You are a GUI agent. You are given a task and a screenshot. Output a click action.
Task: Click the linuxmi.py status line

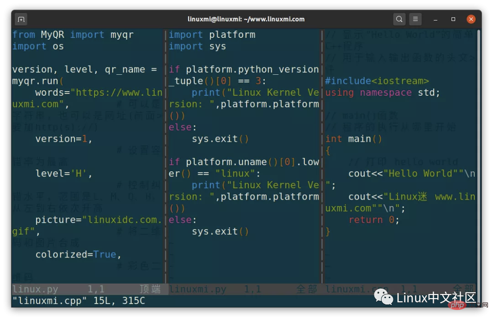(x=243, y=289)
